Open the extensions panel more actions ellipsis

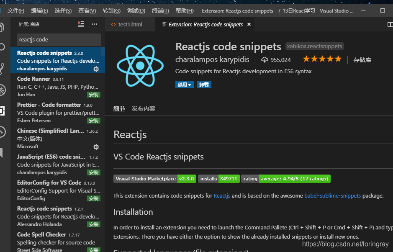pos(94,24)
